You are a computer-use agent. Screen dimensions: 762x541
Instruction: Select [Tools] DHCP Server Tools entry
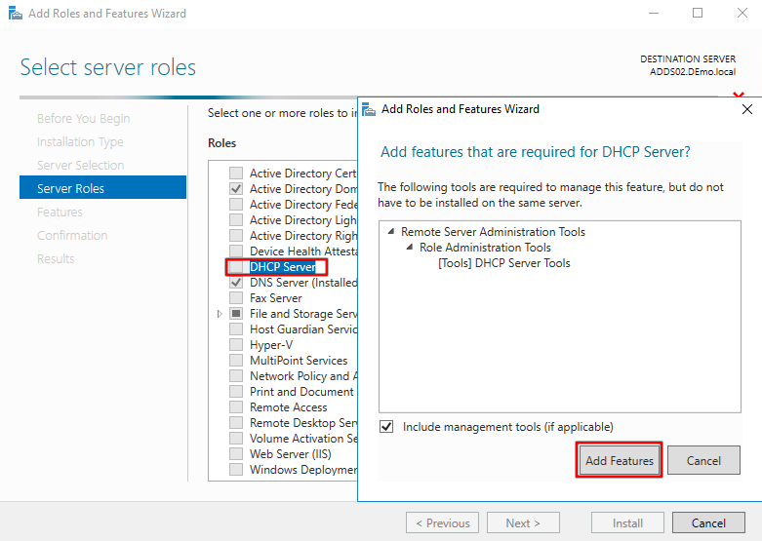point(504,263)
